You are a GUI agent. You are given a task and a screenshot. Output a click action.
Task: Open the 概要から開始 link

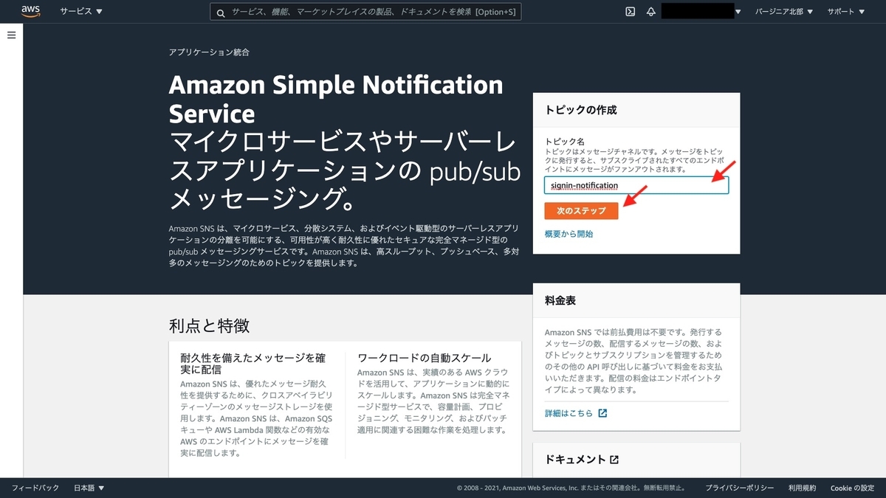[569, 234]
